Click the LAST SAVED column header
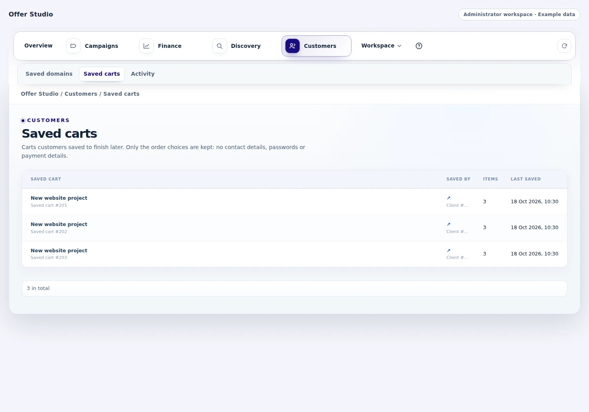589x412 pixels. (526, 179)
